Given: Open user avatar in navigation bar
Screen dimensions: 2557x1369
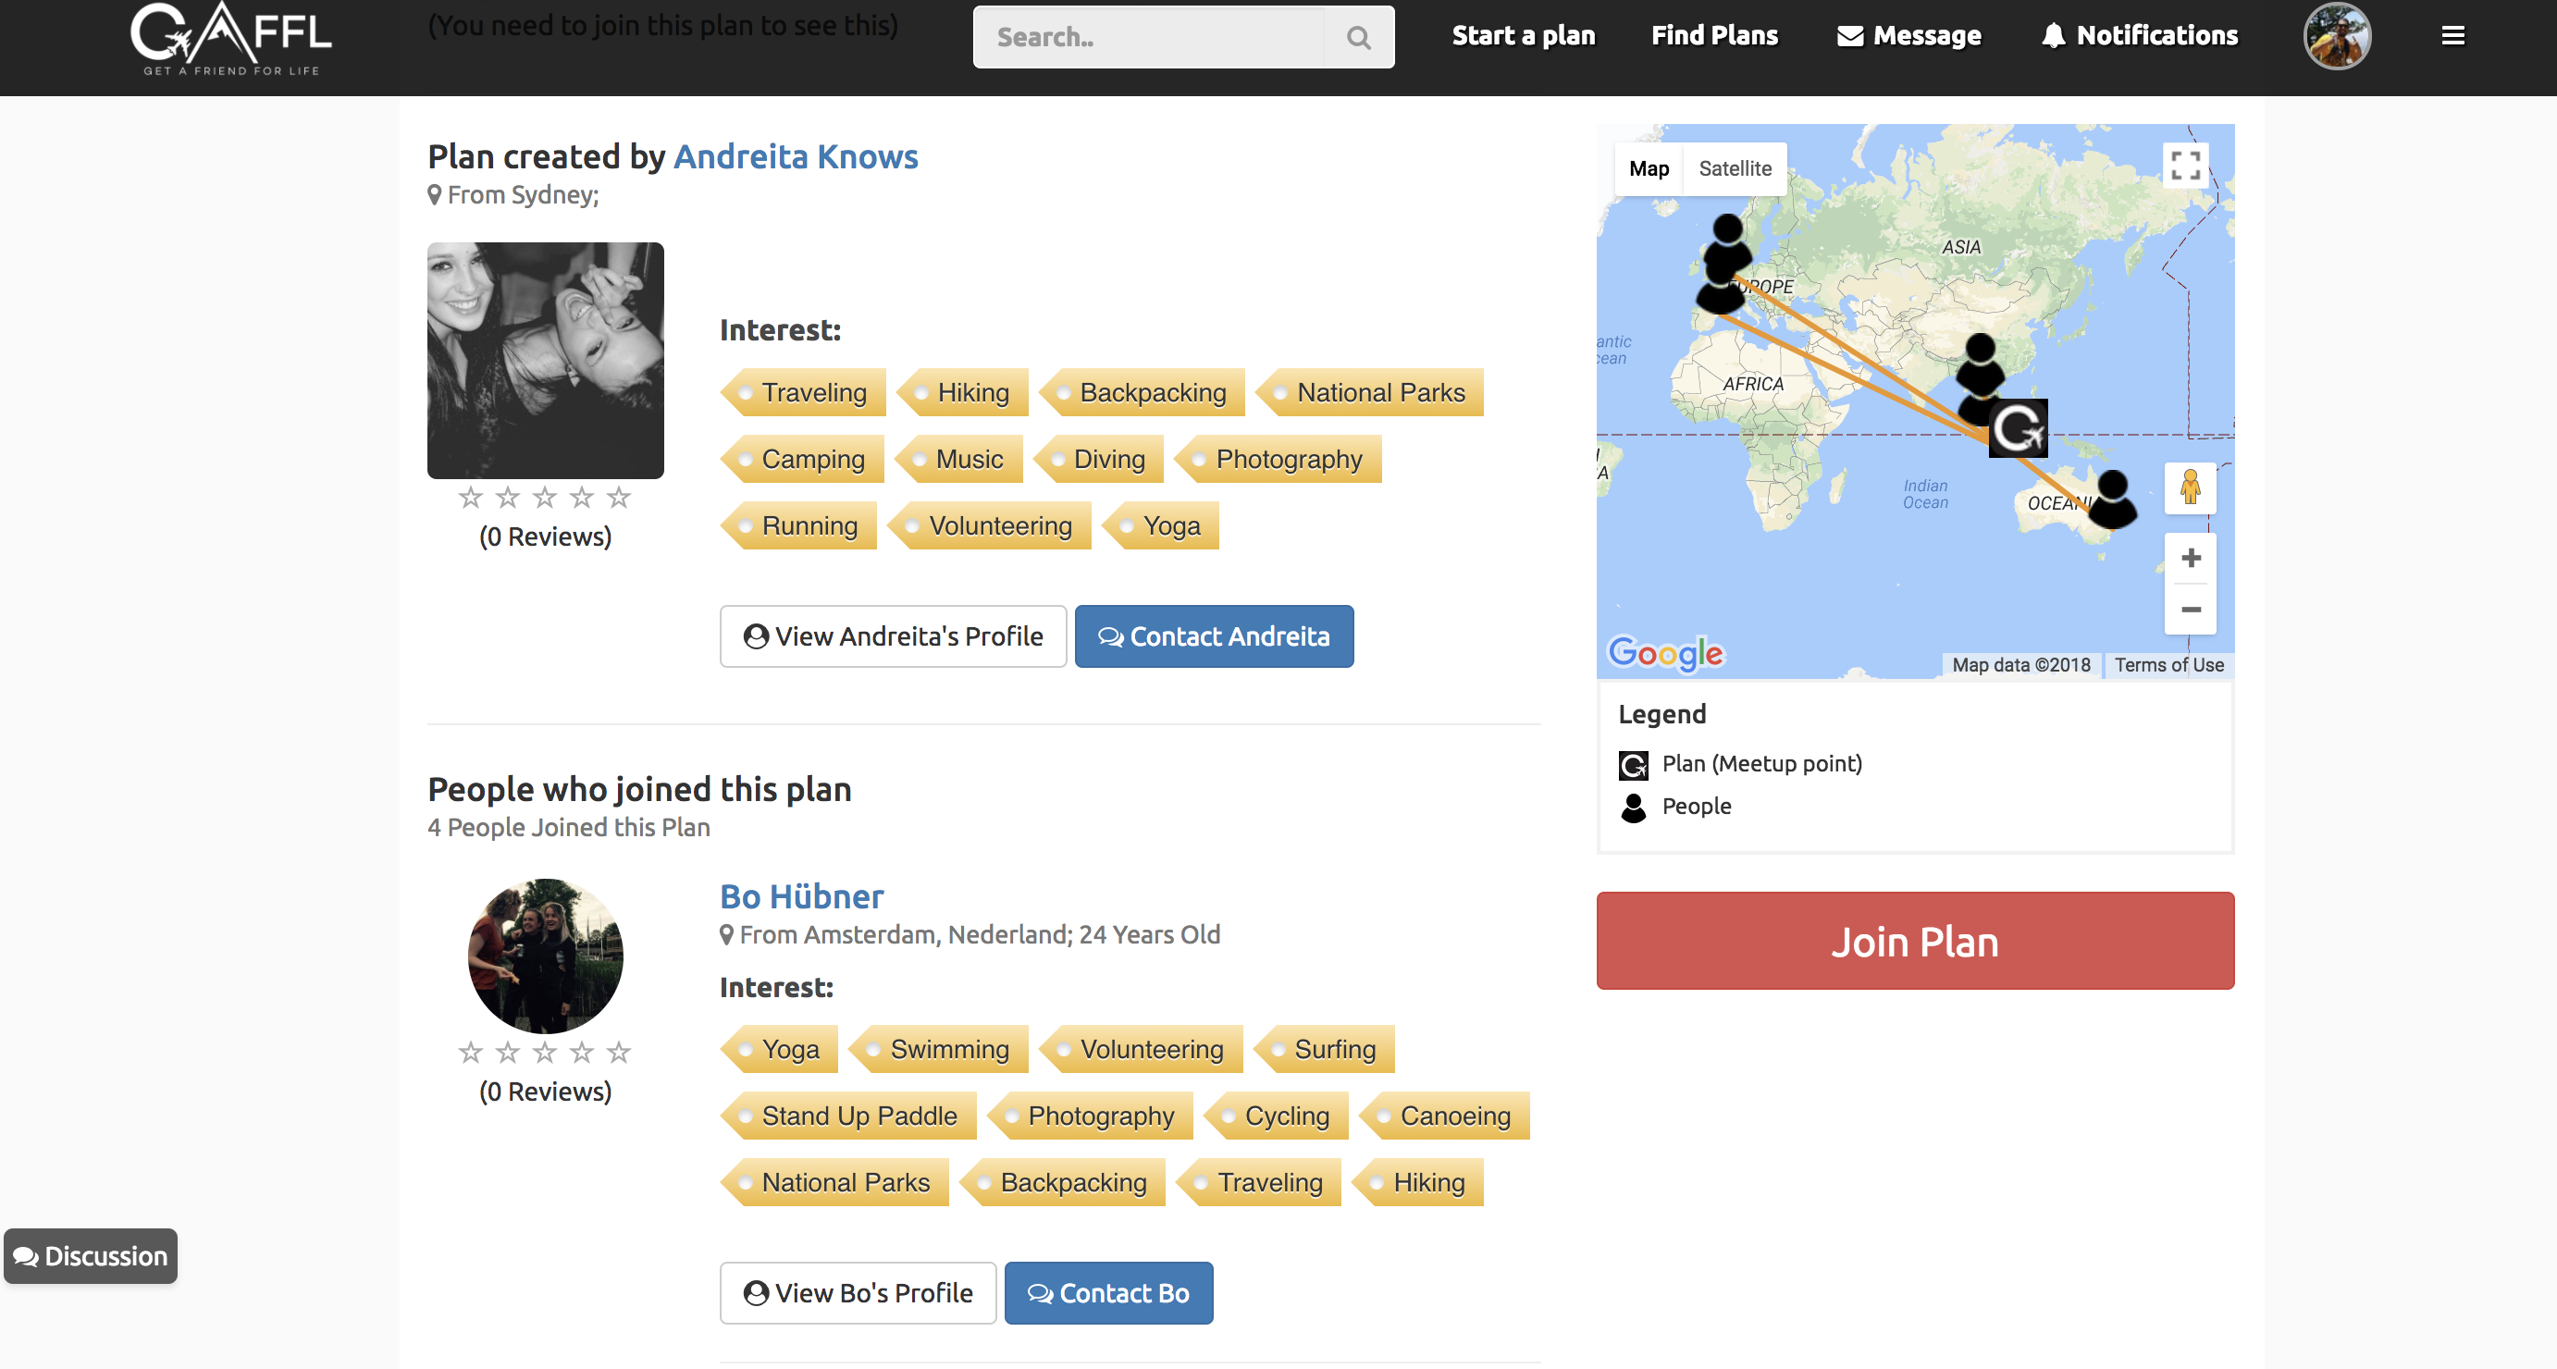Looking at the screenshot, I should (x=2337, y=36).
